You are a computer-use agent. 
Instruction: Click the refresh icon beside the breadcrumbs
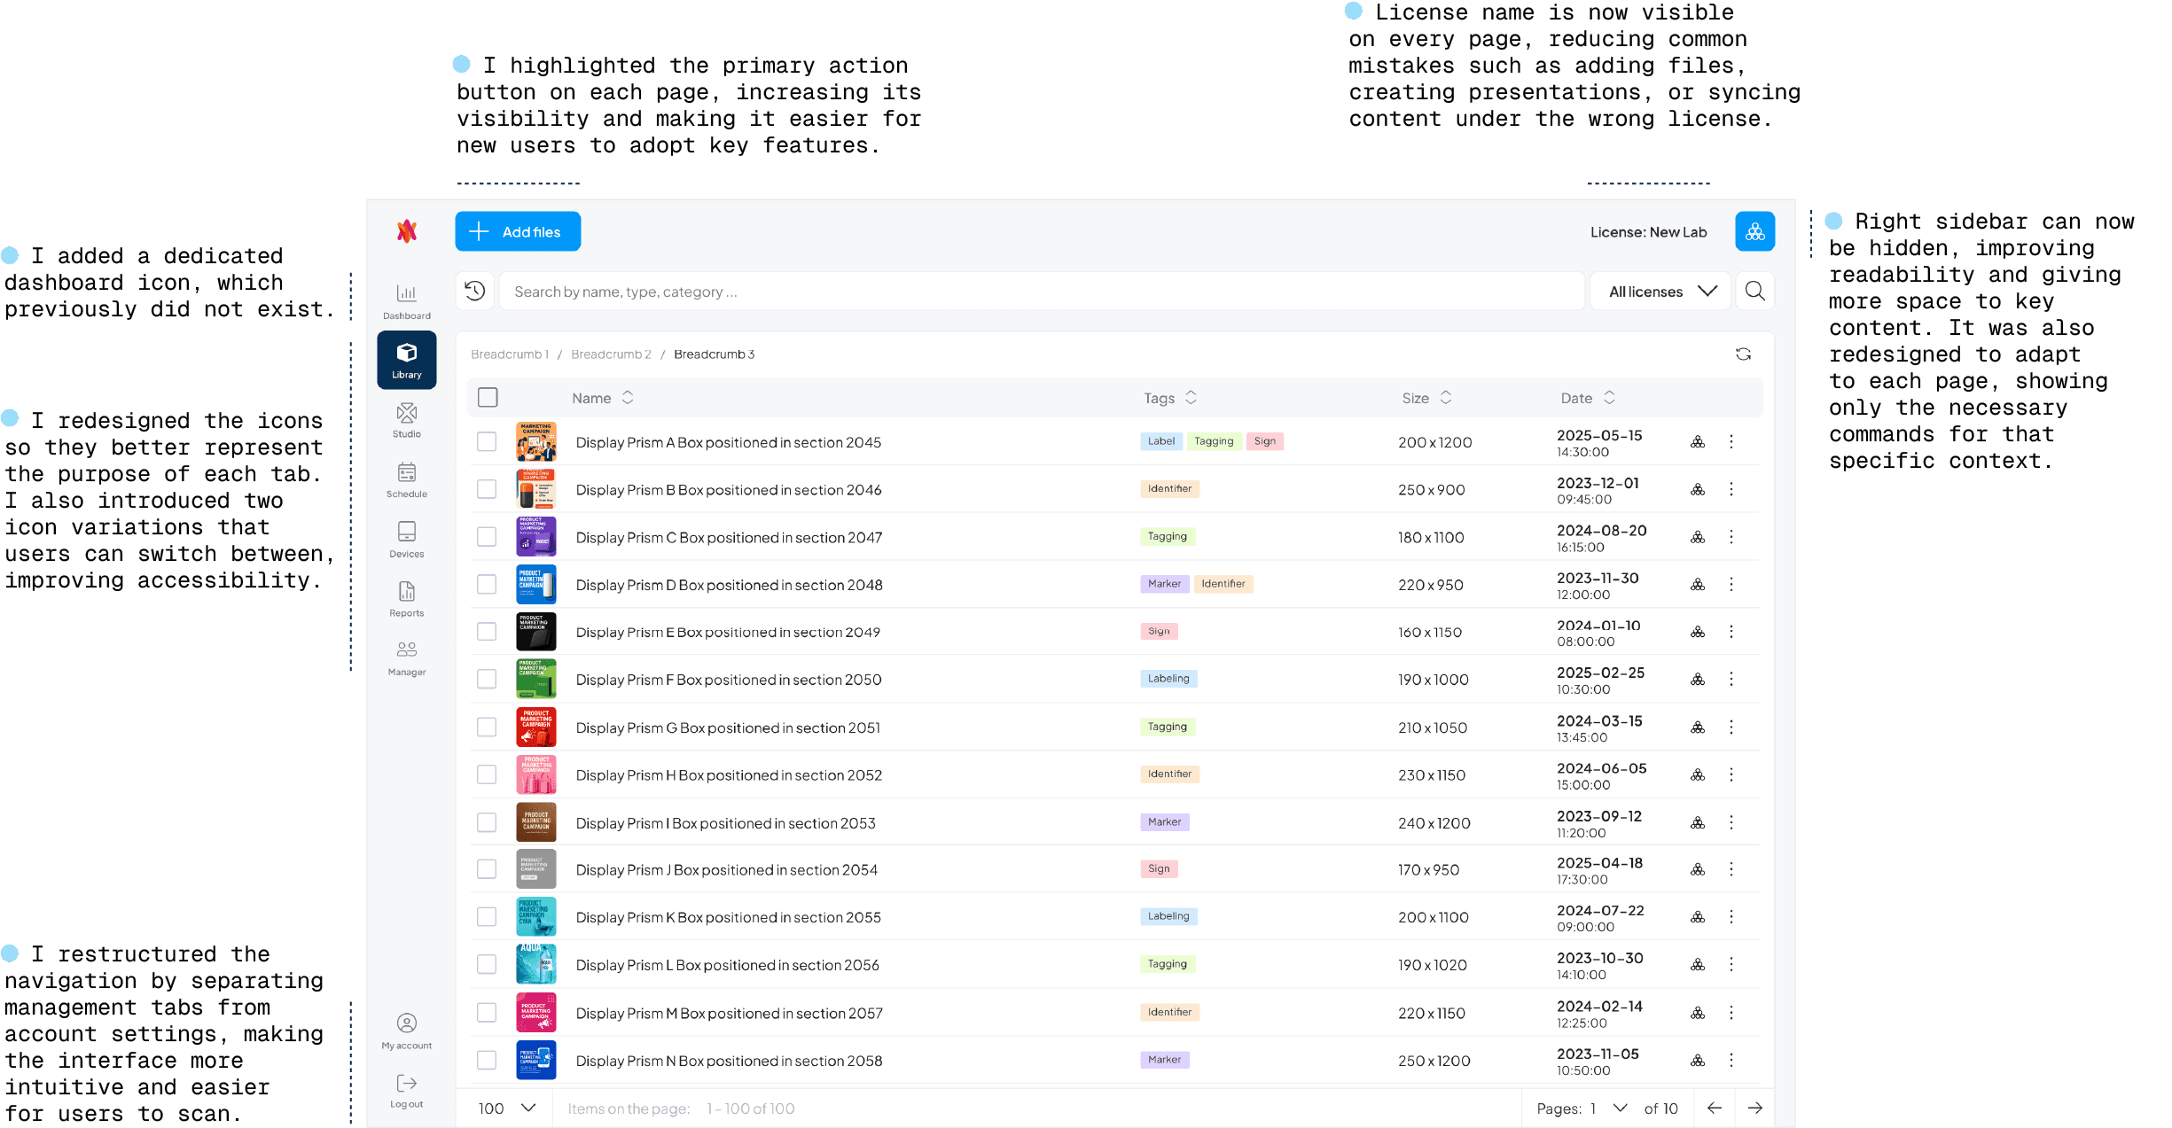click(1743, 354)
